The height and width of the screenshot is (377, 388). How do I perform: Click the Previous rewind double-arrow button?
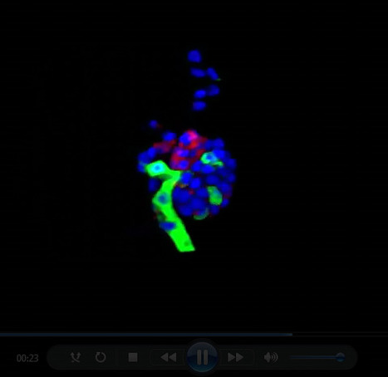[169, 357]
